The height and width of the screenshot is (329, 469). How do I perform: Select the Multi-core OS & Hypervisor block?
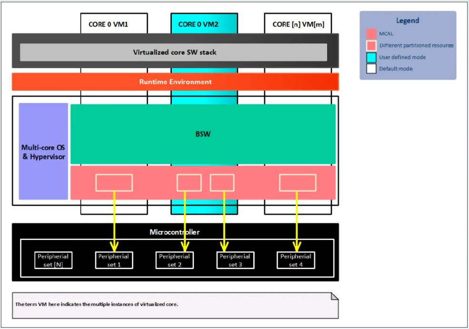pyautogui.click(x=43, y=151)
